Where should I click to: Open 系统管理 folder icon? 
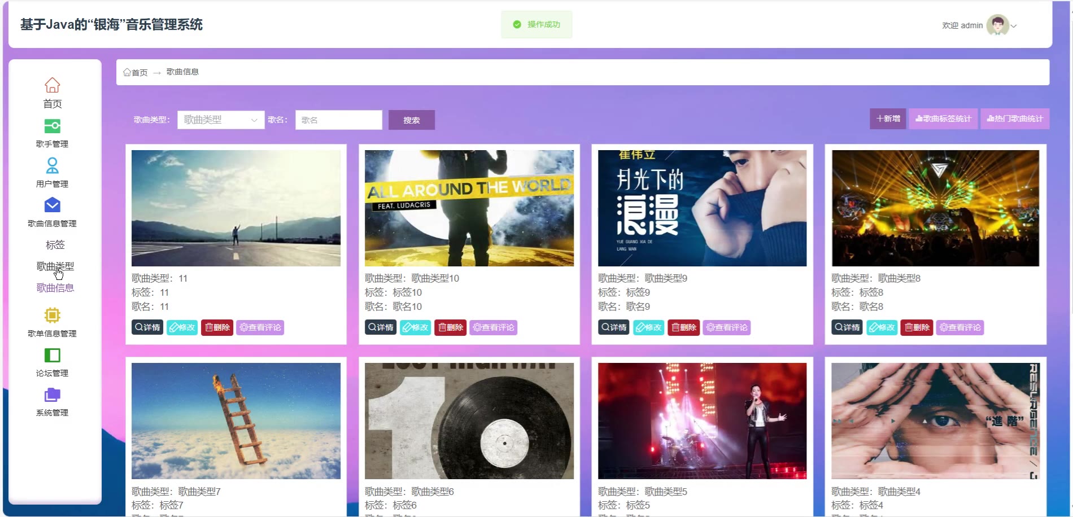pyautogui.click(x=53, y=395)
